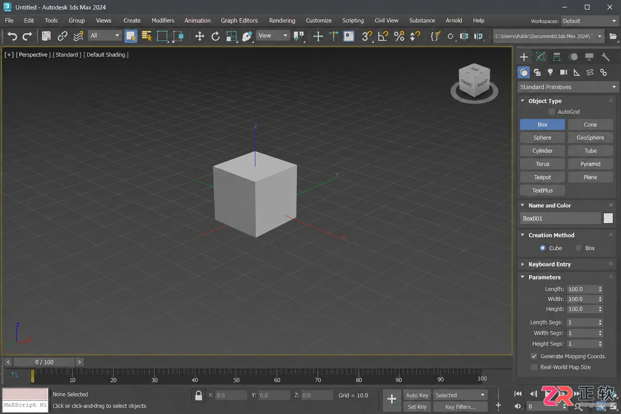Activate the Select Object tool
This screenshot has height=414, width=621.
[131, 36]
